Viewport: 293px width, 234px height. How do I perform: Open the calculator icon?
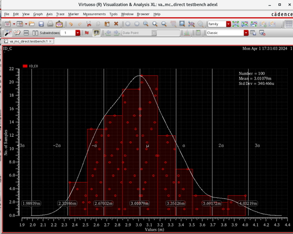(198, 33)
